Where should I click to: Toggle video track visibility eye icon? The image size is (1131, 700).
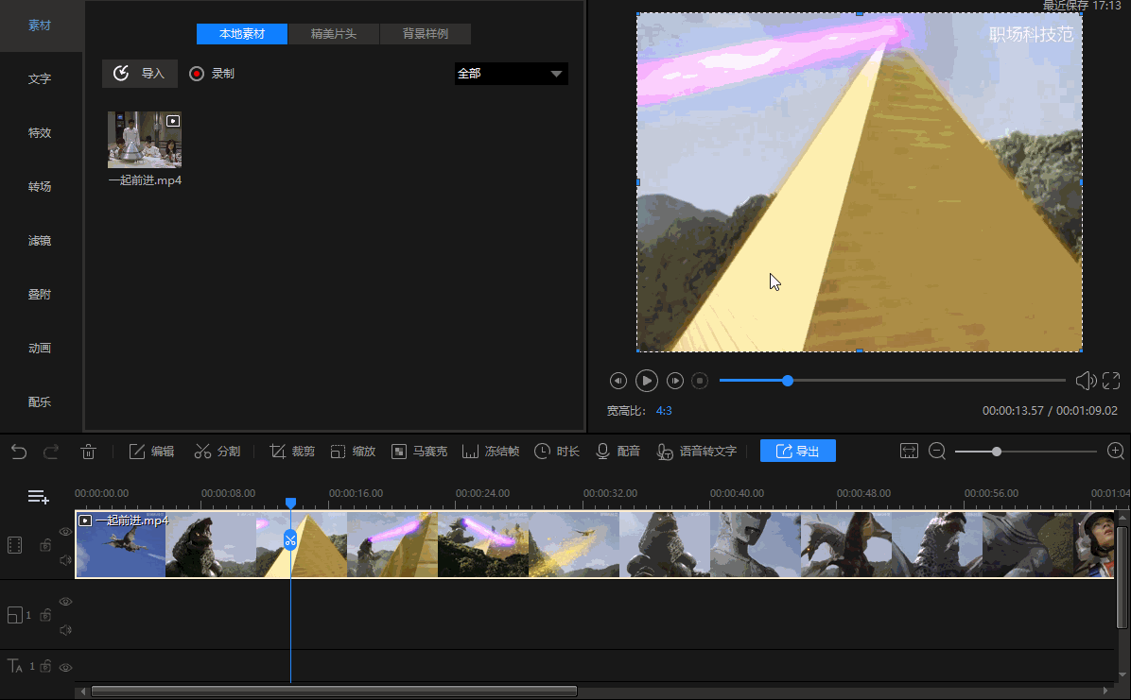(65, 532)
